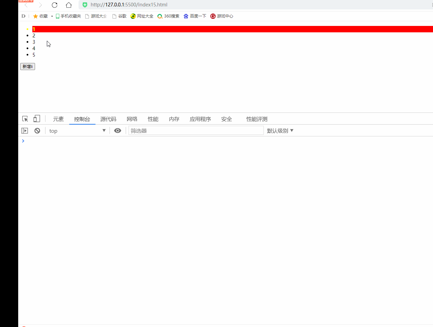Switch to the 应用程序 tab
This screenshot has height=327, width=433.
(200, 119)
